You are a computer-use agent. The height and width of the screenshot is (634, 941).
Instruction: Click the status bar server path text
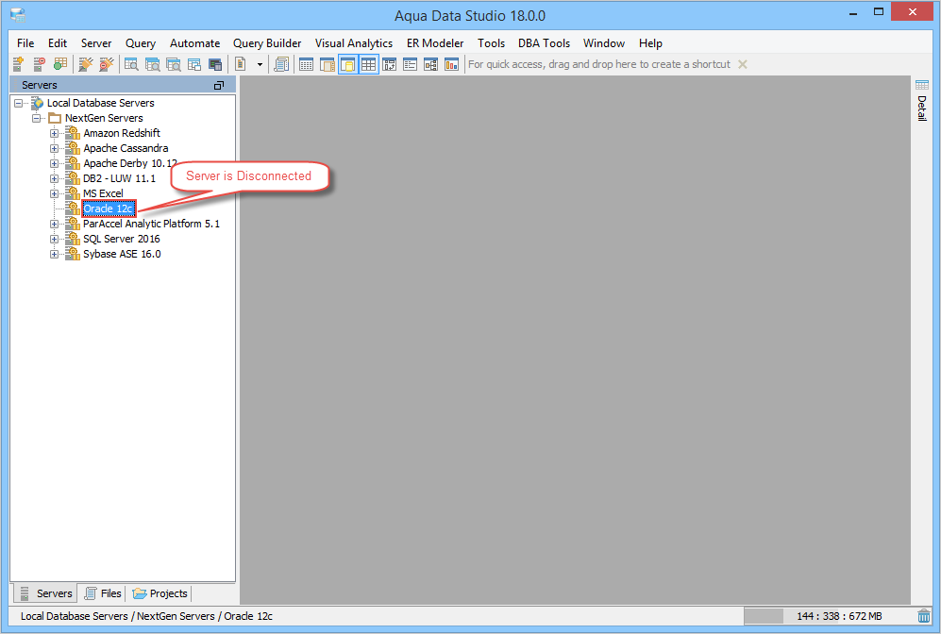point(146,616)
